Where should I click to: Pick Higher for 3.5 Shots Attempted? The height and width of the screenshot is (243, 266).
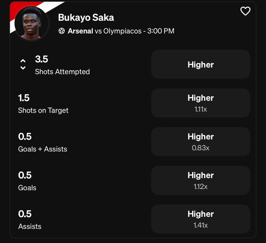201,64
